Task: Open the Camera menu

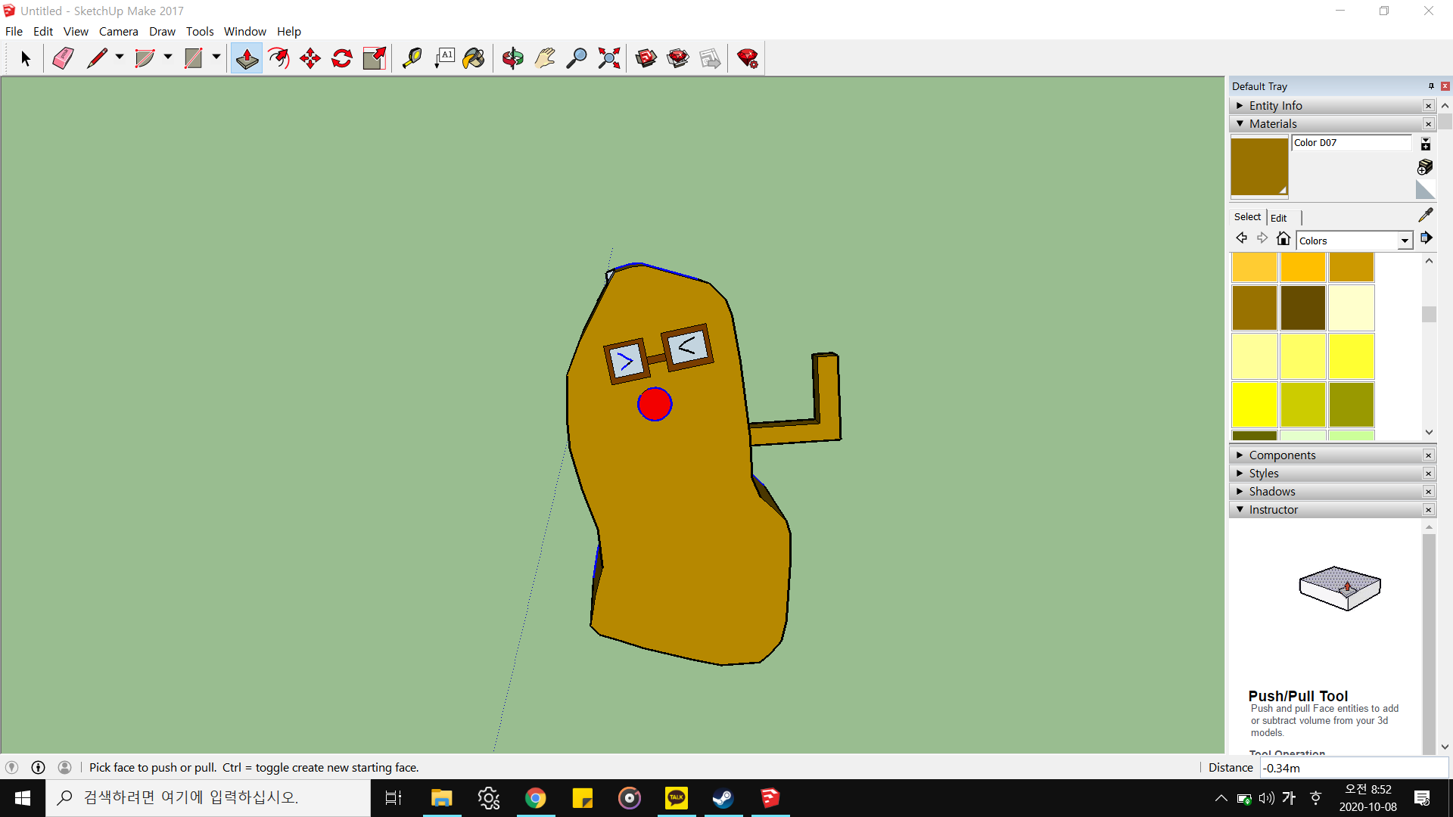Action: [x=119, y=31]
